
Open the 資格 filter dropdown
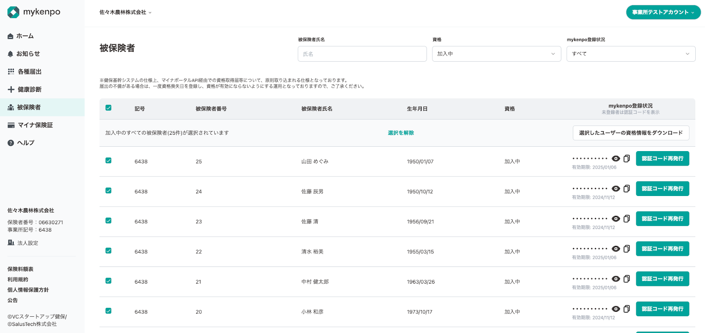[x=496, y=54]
